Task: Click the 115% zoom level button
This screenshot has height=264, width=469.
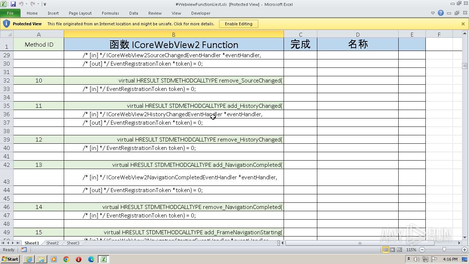Action: click(411, 250)
